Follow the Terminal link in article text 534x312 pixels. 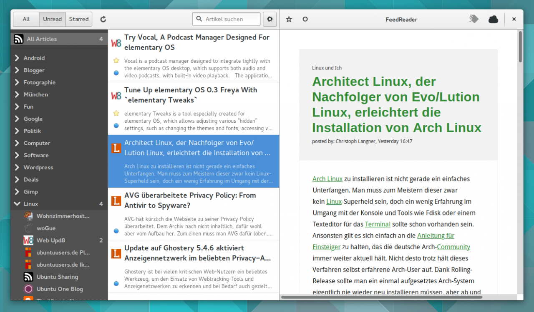tap(378, 224)
